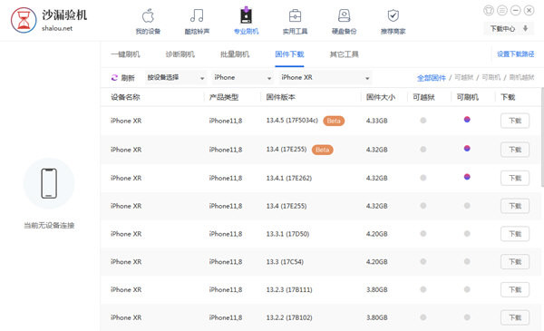Image resolution: width=544 pixels, height=331 pixels.
Task: Switch to 批量刷机 tab
Action: click(235, 54)
